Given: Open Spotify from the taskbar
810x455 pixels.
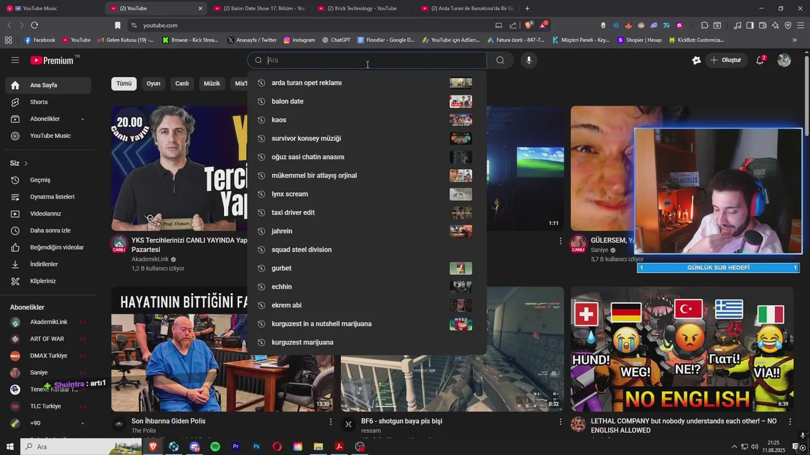Looking at the screenshot, I should (x=215, y=447).
